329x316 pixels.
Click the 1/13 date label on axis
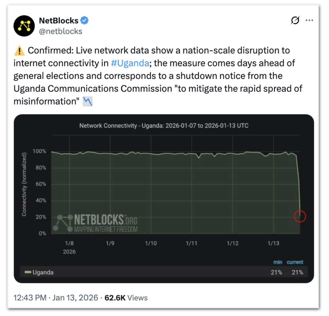[x=273, y=243]
